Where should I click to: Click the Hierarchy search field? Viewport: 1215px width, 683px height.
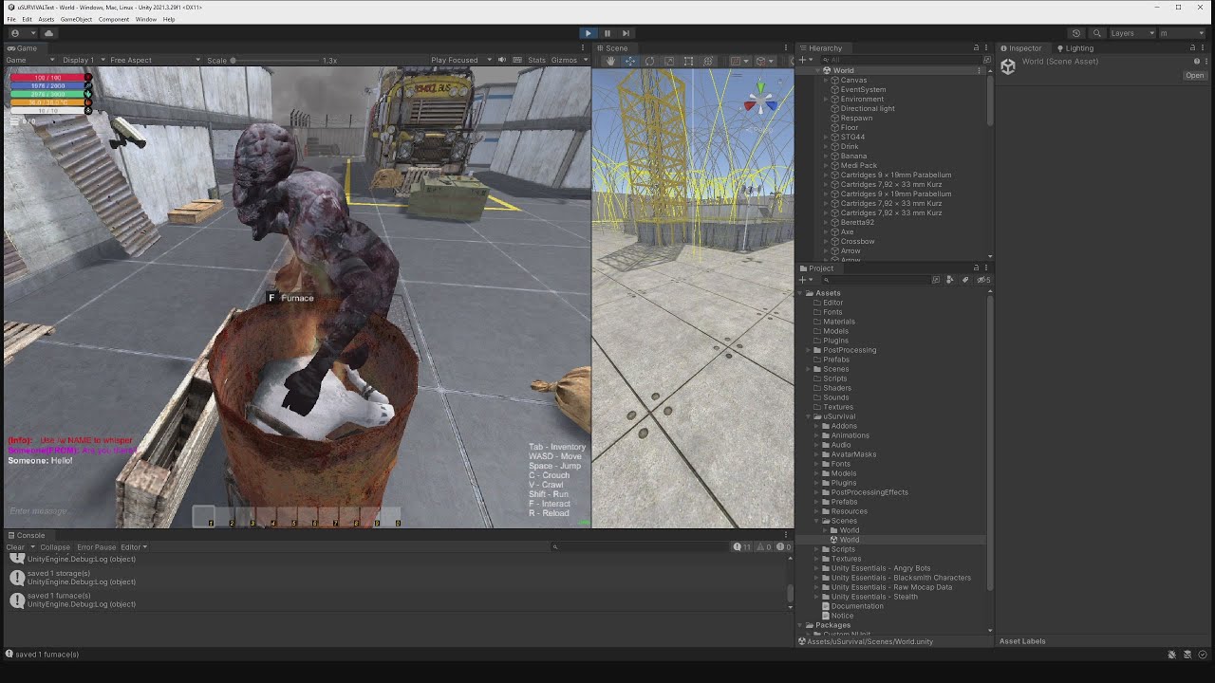coord(899,60)
